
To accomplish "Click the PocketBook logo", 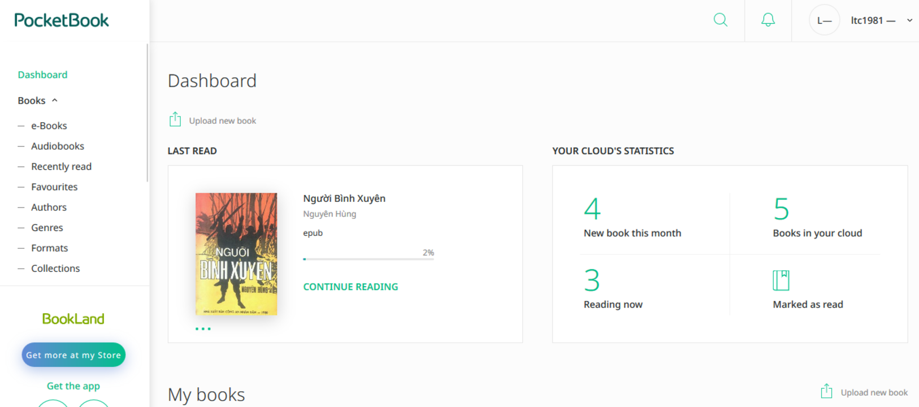I will click(x=62, y=20).
